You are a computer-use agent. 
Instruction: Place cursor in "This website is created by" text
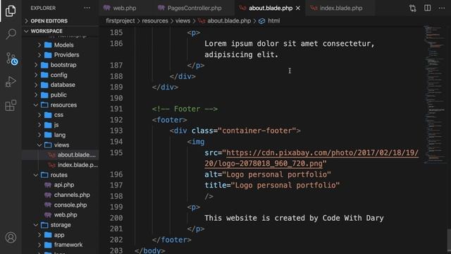click(261, 218)
